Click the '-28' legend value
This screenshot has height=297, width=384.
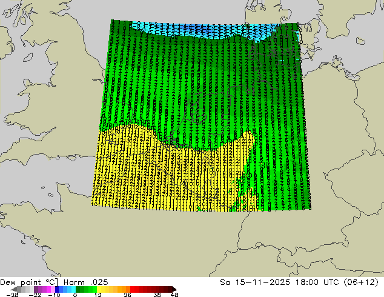click(x=13, y=295)
